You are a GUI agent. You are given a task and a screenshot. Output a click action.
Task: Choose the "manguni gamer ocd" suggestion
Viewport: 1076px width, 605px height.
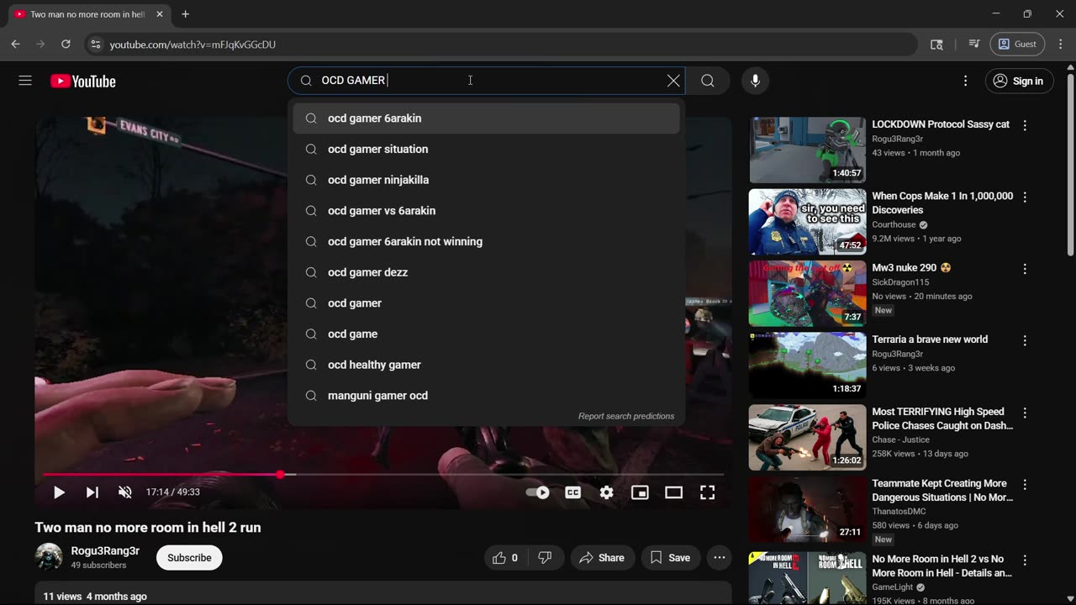(x=487, y=396)
